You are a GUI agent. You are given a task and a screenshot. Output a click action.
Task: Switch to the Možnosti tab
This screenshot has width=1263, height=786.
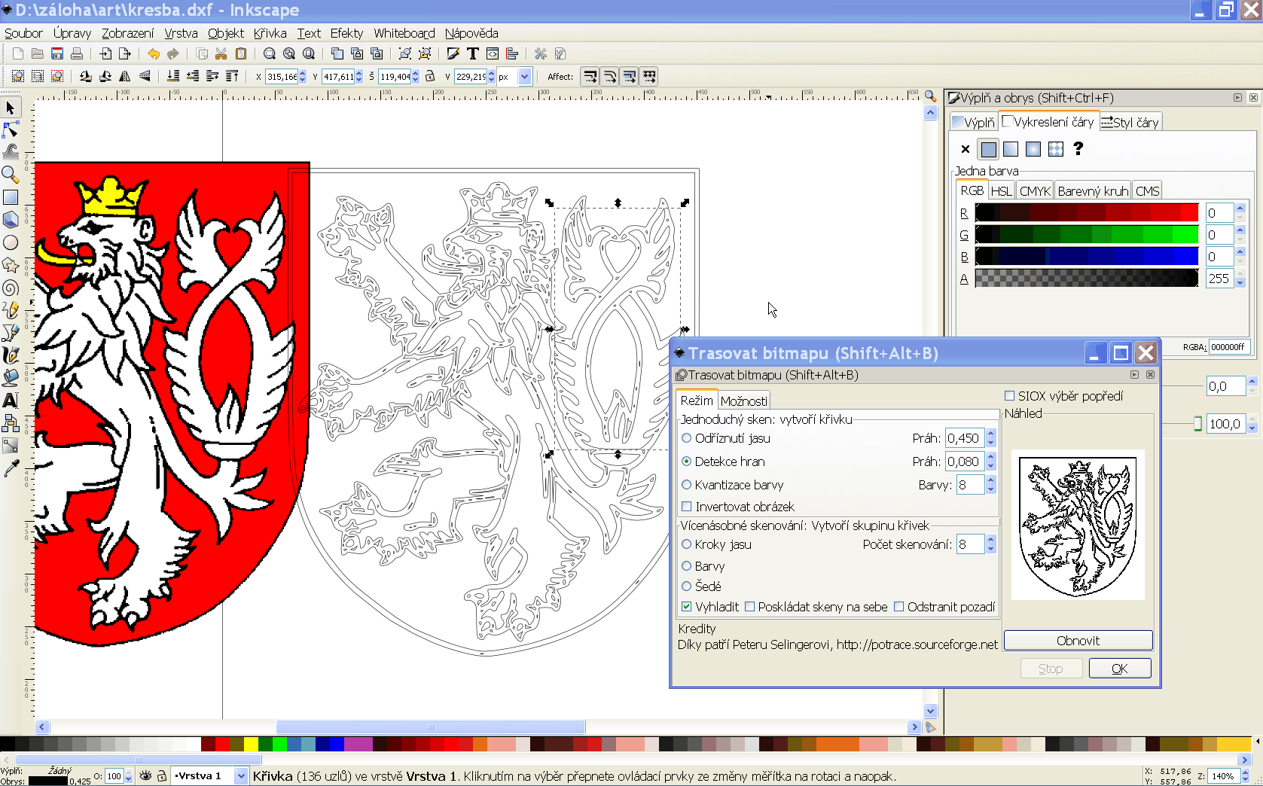(743, 401)
